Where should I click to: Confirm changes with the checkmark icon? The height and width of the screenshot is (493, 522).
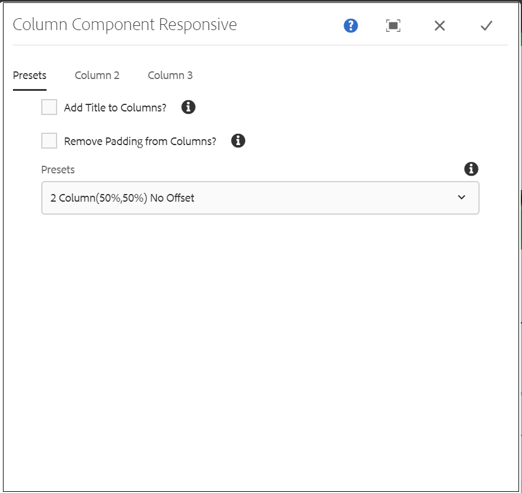[486, 25]
